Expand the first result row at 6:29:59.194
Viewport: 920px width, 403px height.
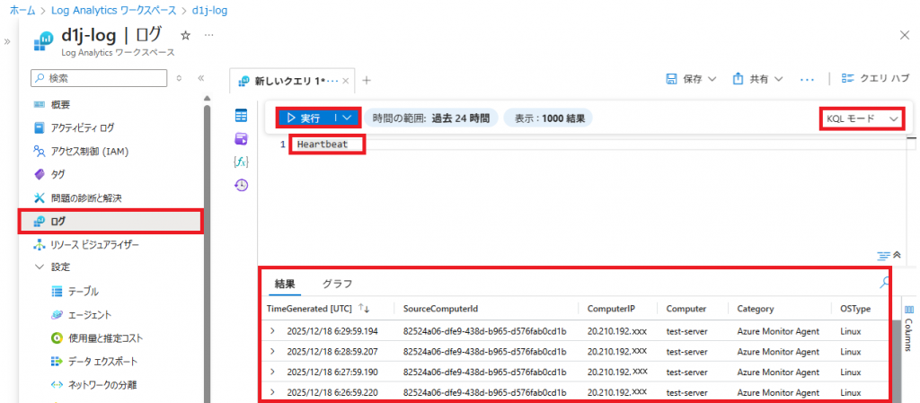tap(272, 331)
